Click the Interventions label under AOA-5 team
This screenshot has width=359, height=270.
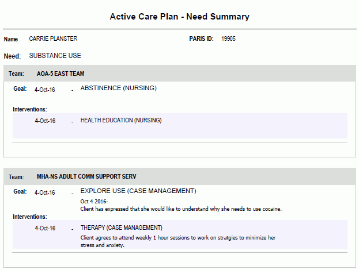[30, 109]
